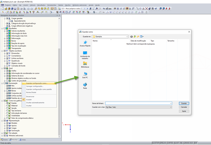Screen dimensions: 211x145
Task: Click the New file toolbar icon
Action: click(3, 9)
